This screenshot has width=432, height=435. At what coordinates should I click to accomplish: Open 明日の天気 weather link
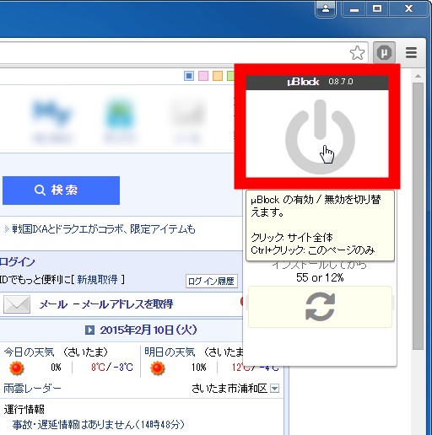[170, 352]
